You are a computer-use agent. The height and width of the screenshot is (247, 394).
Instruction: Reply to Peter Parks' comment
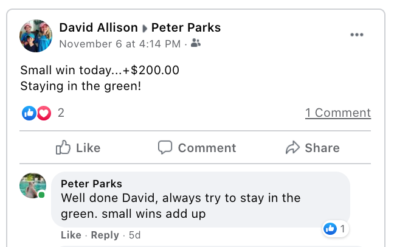(x=105, y=235)
